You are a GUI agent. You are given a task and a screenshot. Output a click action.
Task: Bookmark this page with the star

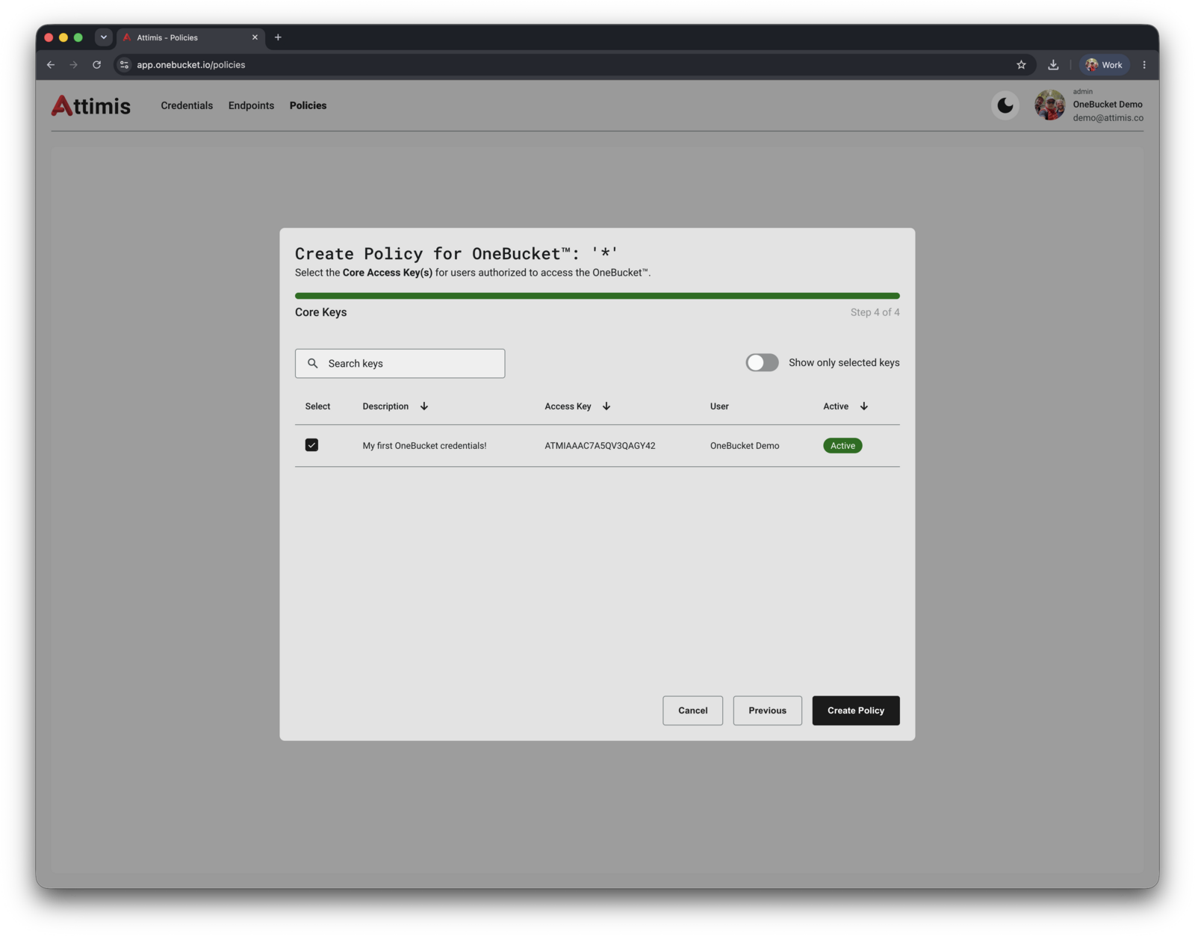tap(1021, 65)
